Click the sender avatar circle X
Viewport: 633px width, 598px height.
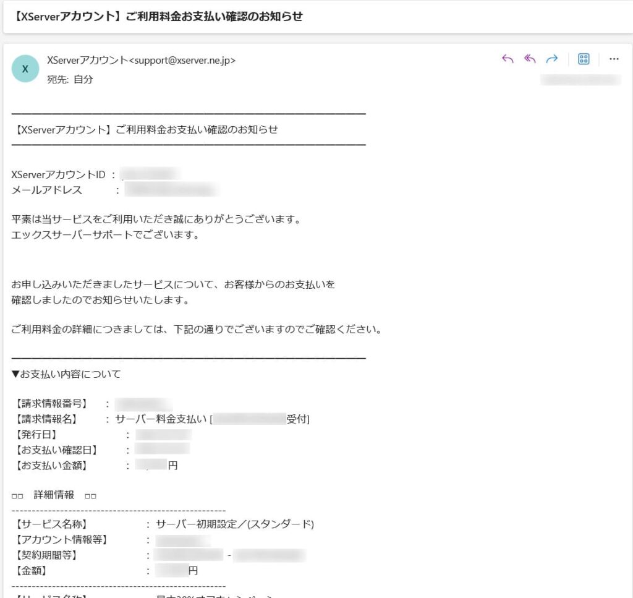[x=25, y=69]
